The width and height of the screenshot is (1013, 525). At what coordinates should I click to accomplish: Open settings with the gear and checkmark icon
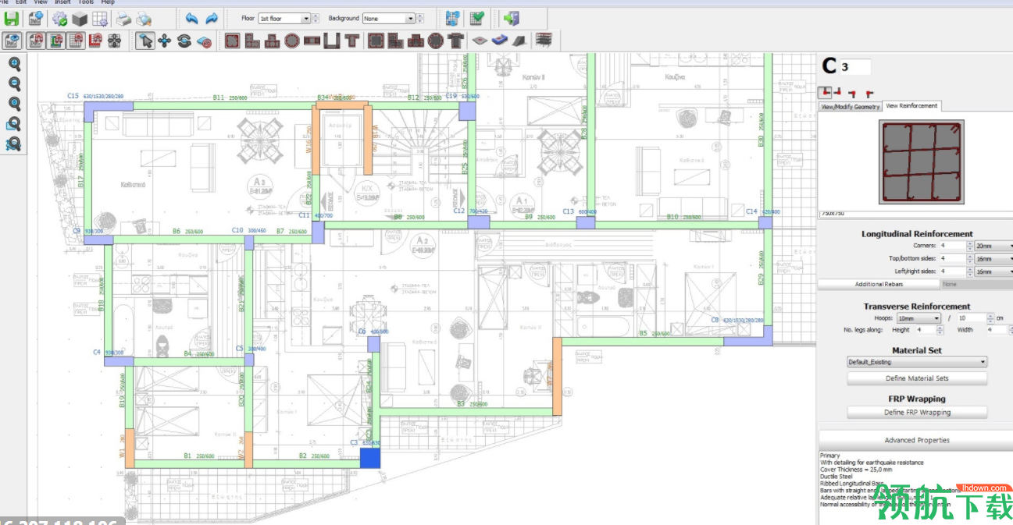point(60,18)
